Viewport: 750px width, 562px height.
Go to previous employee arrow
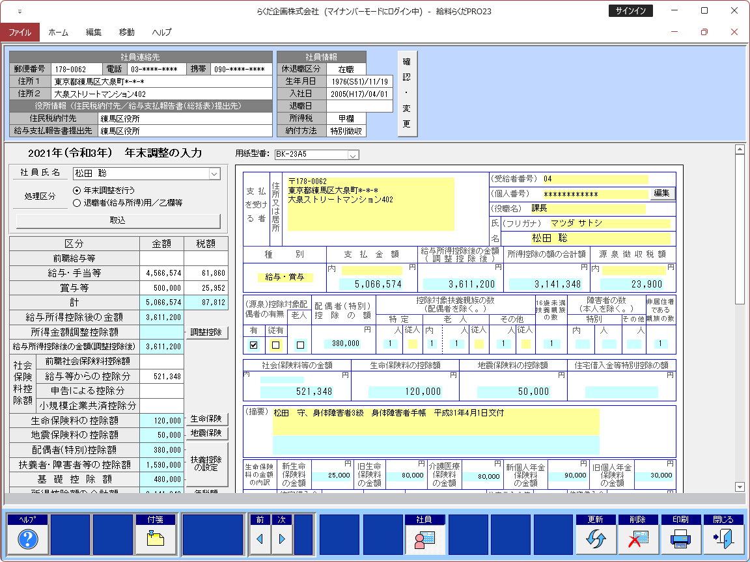260,539
